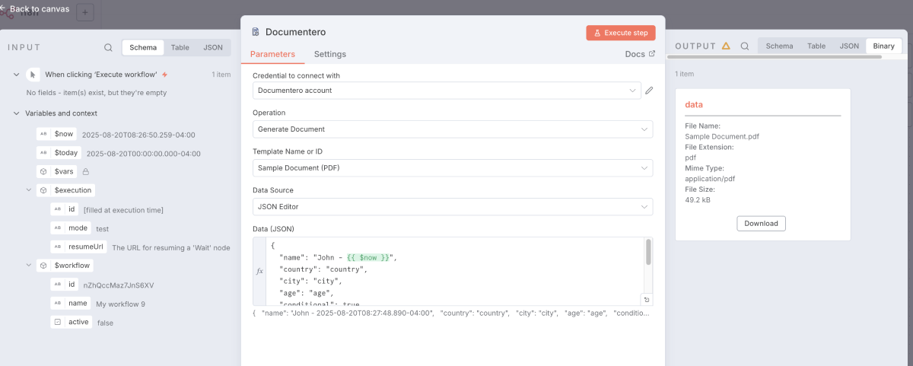Image resolution: width=913 pixels, height=366 pixels.
Task: Select the 'active' boolean field pill
Action: point(72,322)
